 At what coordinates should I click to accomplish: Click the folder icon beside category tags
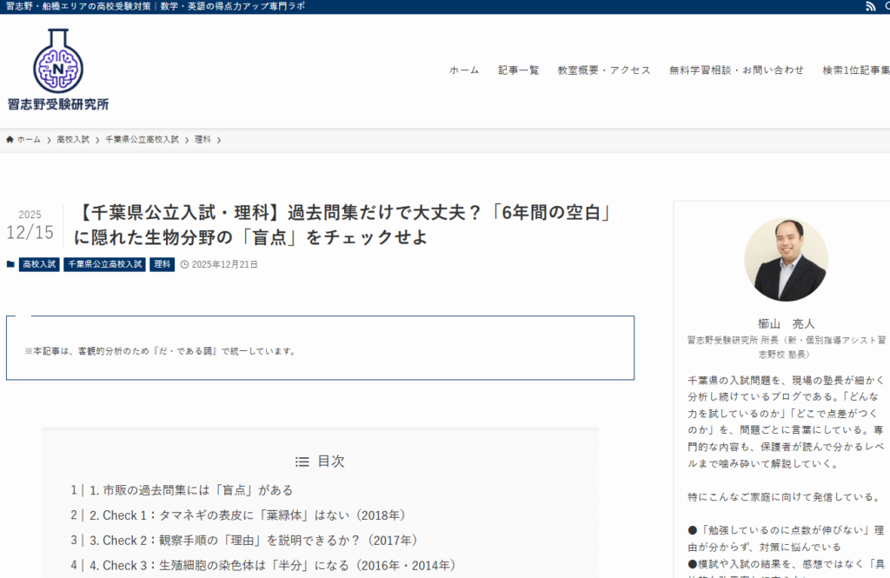tap(10, 264)
